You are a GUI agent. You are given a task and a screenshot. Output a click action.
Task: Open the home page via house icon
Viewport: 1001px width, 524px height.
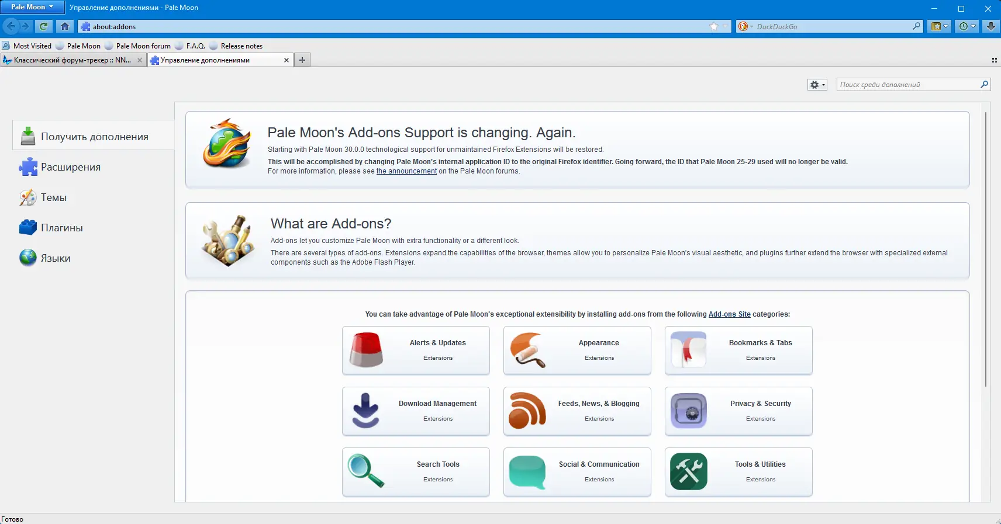pos(65,26)
